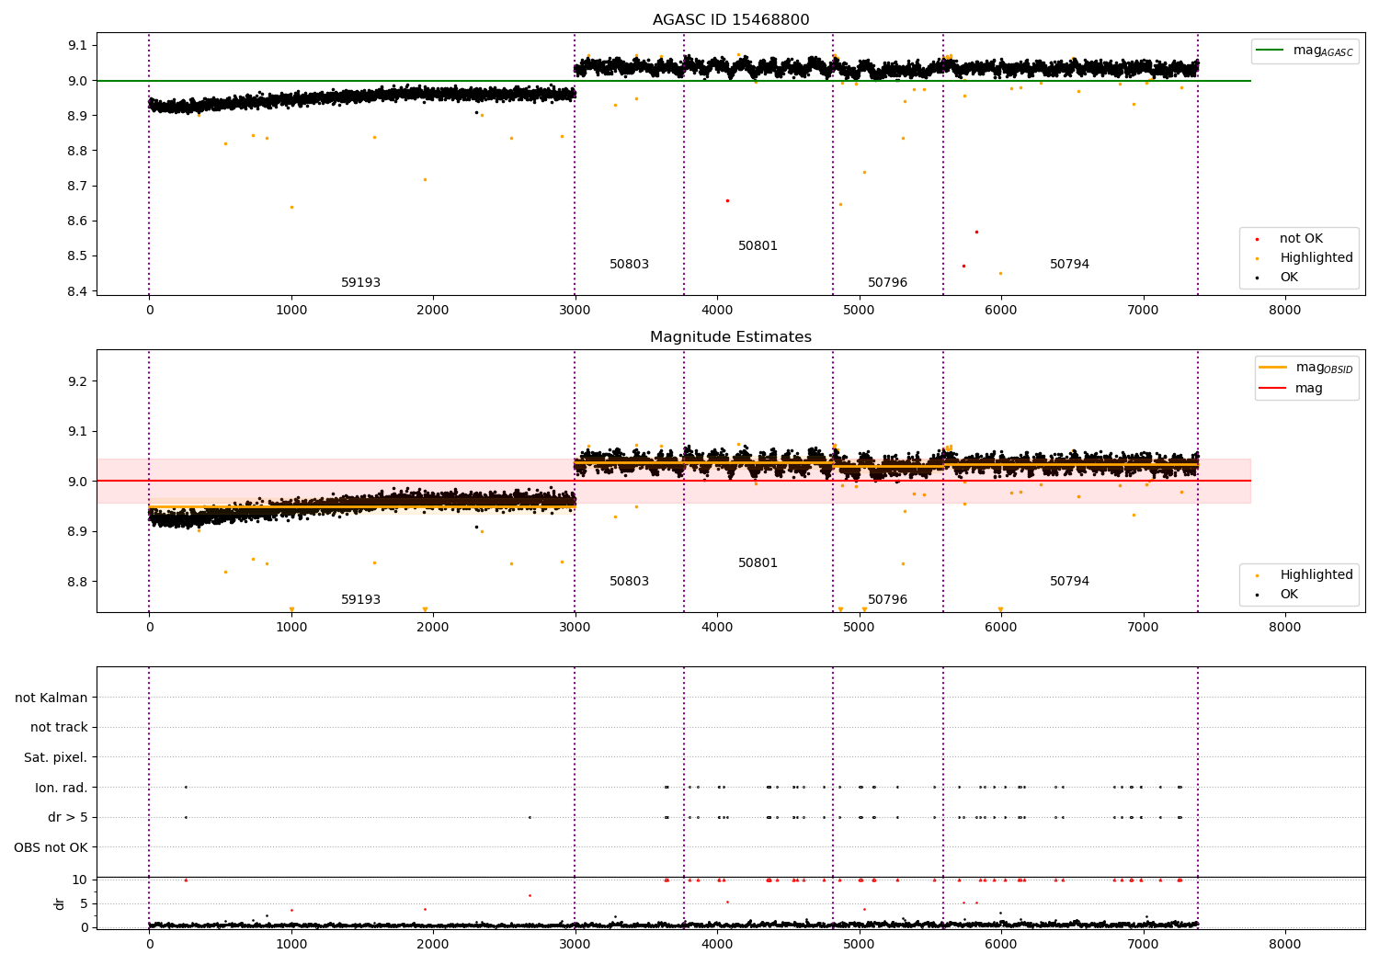Click OBSID label 50801 in Magnitude Estimates plot
1379x965 pixels.
pyautogui.click(x=758, y=563)
